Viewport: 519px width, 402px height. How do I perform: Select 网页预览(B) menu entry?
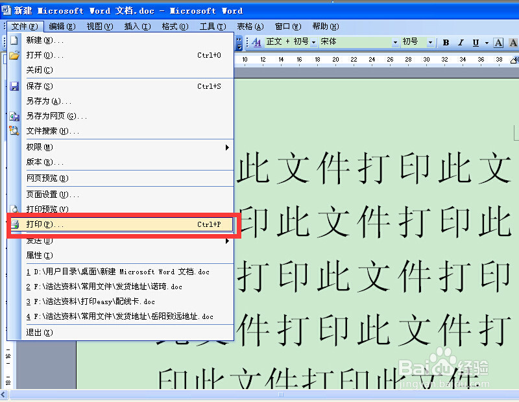coord(121,178)
